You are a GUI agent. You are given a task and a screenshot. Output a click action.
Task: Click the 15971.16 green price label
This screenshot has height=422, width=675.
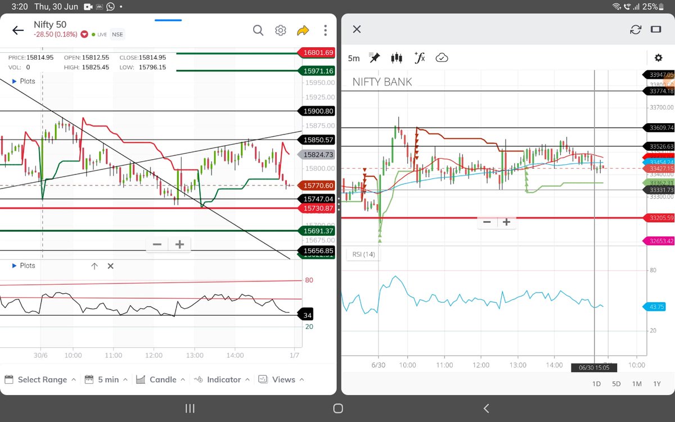click(318, 71)
